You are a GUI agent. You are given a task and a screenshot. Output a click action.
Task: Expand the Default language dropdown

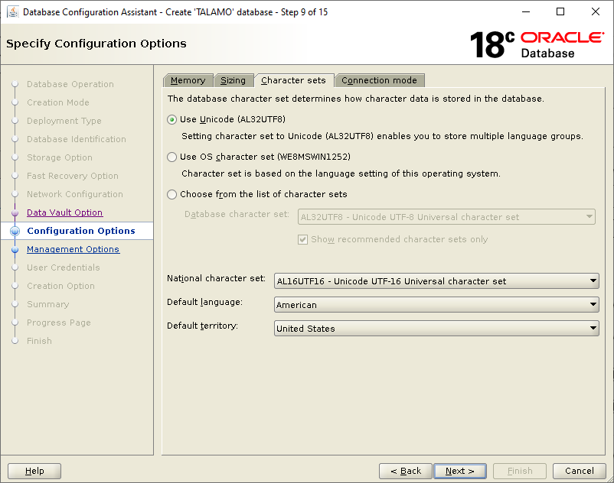(436, 305)
